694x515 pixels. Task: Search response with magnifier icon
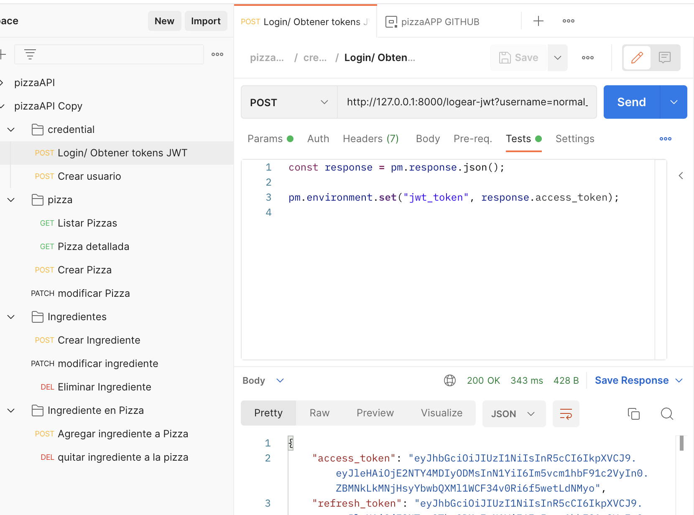(x=667, y=414)
